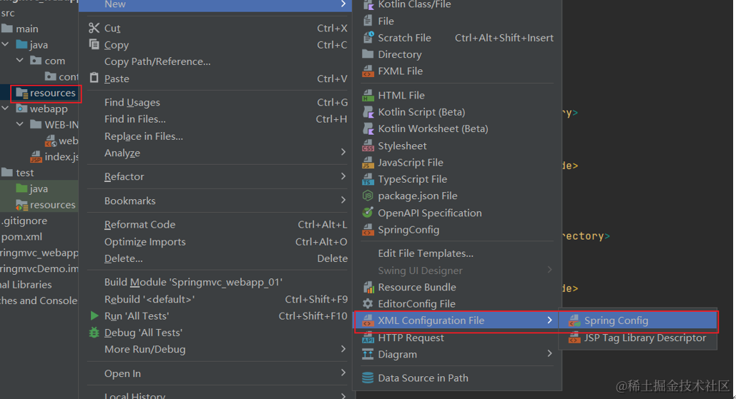Click the Cut scissors icon
The image size is (736, 399).
click(94, 28)
